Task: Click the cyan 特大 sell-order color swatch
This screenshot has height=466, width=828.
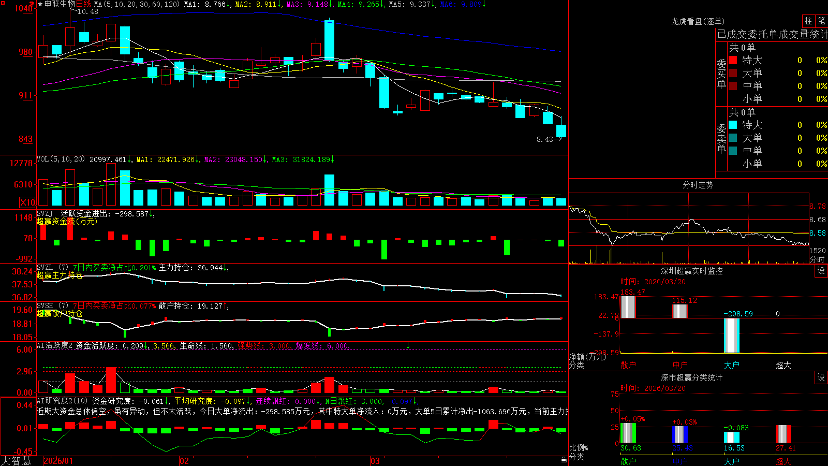Action: coord(733,125)
